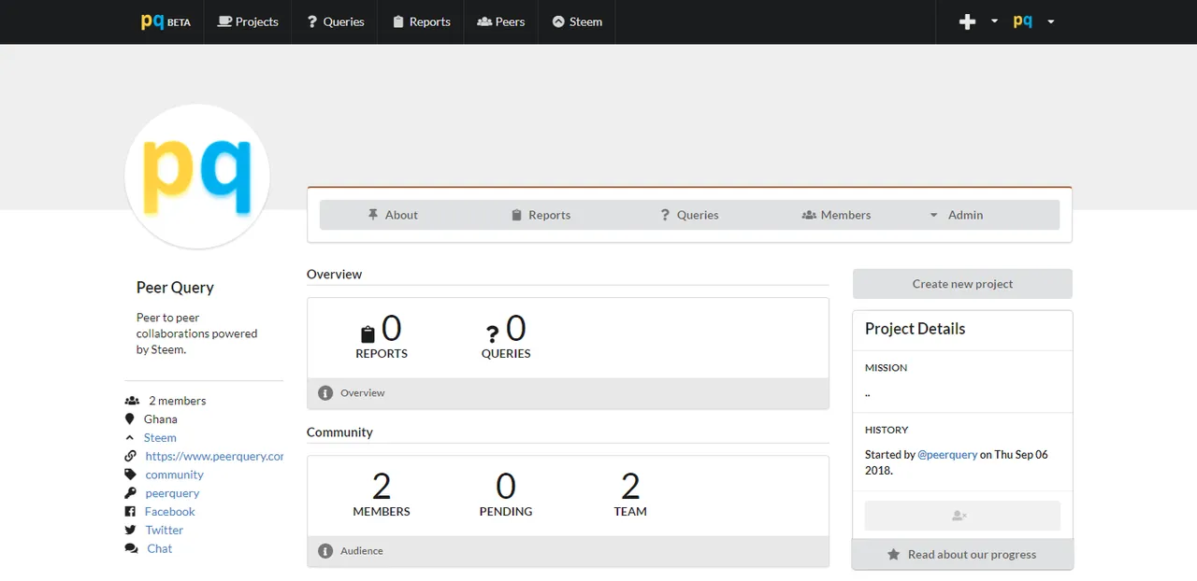Screen dimensions: 1197x581
Task: Open the community tag link
Action: click(x=174, y=475)
